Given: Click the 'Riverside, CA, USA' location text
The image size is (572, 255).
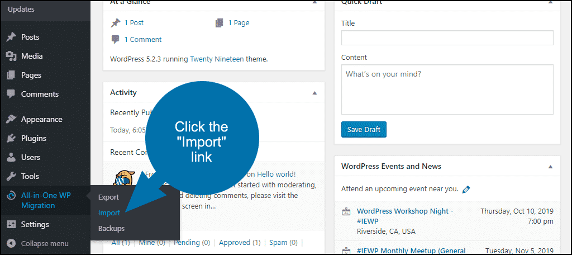Looking at the screenshot, I should pos(386,232).
